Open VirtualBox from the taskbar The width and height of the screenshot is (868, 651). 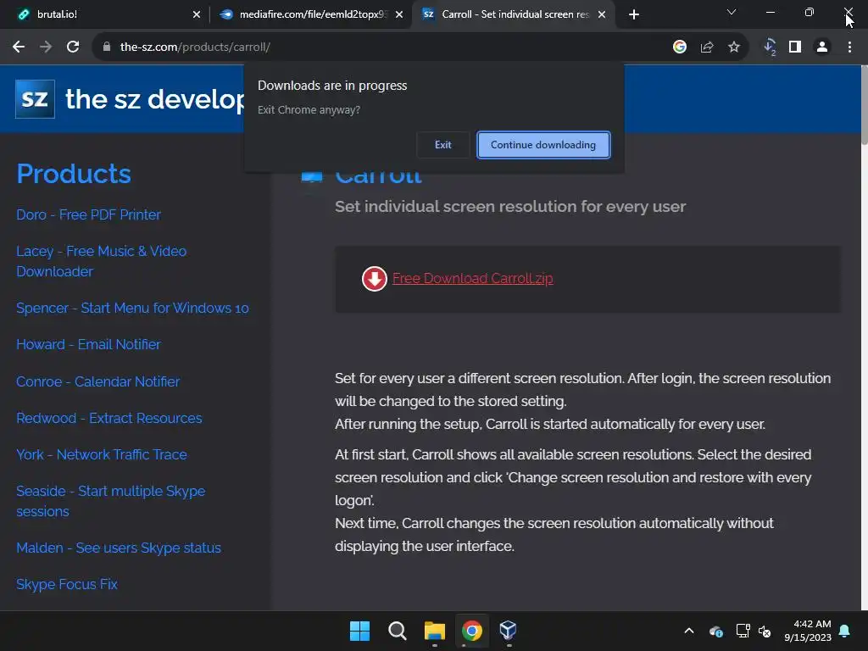coord(509,631)
